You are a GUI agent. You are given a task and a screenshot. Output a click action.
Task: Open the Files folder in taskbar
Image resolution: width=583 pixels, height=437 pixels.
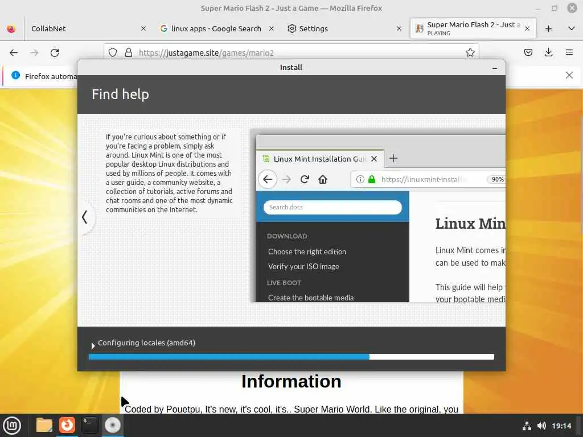click(x=44, y=425)
